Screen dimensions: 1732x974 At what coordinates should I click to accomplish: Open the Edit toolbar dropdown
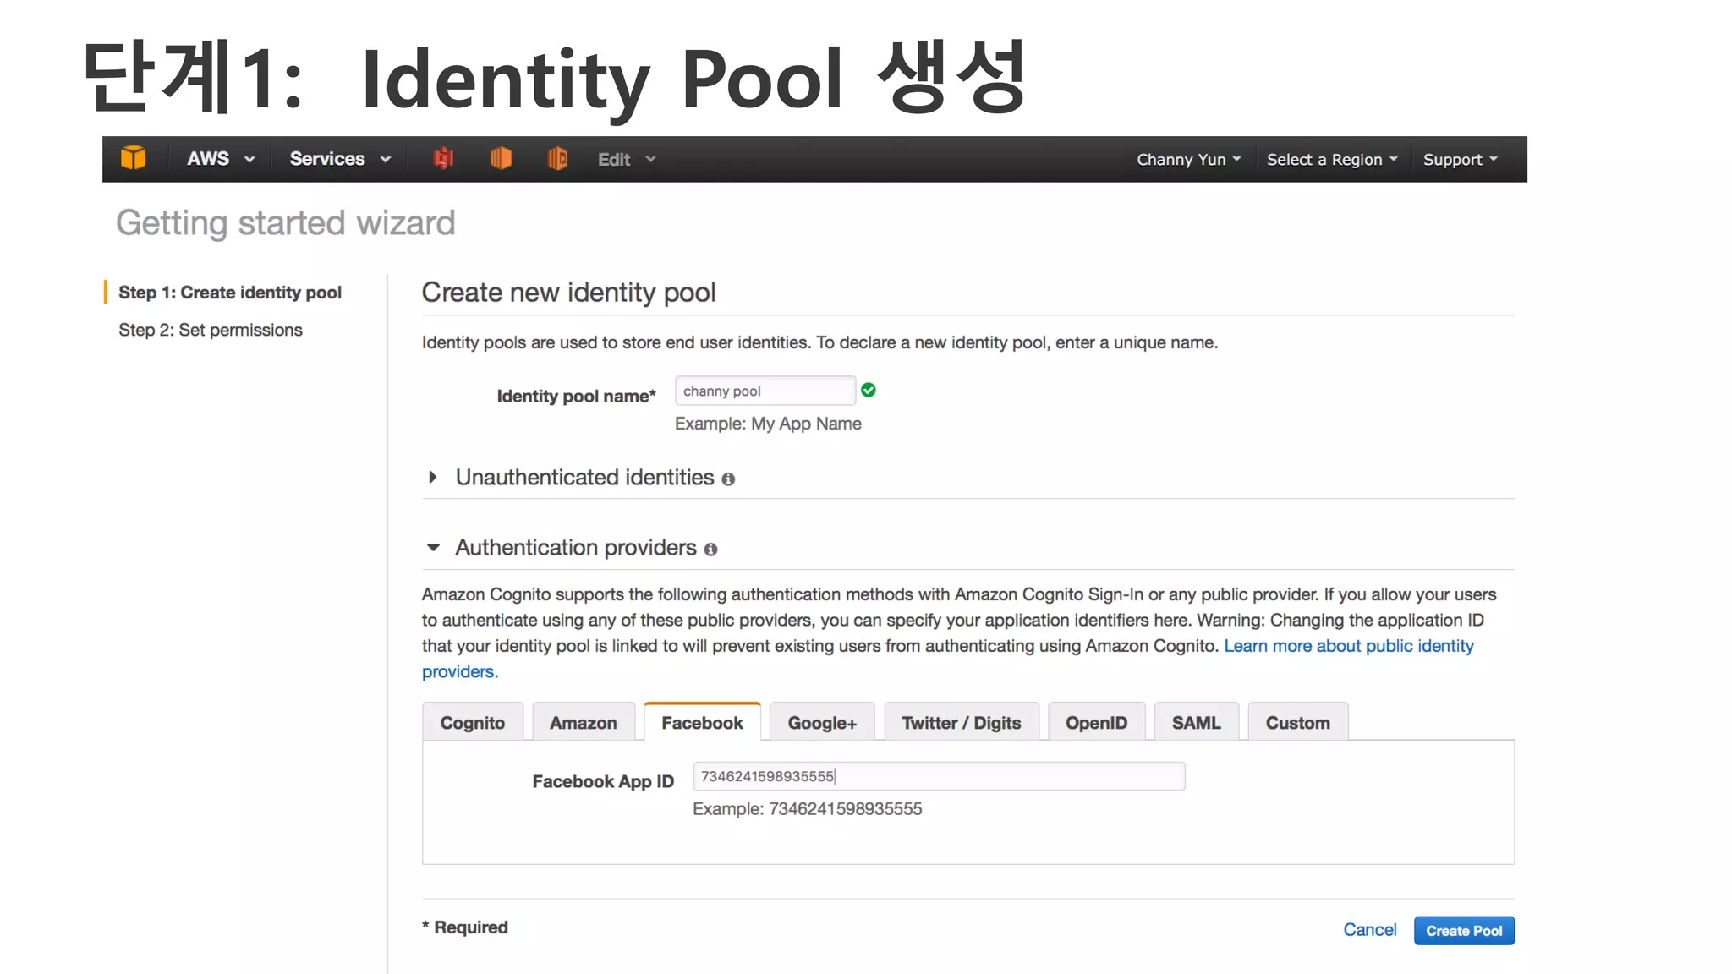pyautogui.click(x=627, y=160)
